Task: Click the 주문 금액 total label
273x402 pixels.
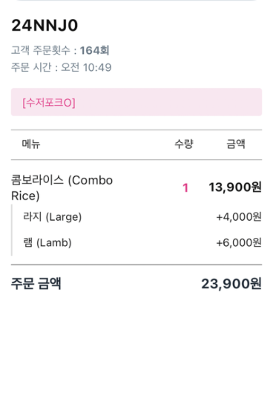Action: (x=36, y=283)
